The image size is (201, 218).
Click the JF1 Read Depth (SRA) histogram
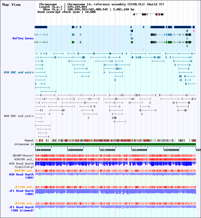(x=116, y=192)
